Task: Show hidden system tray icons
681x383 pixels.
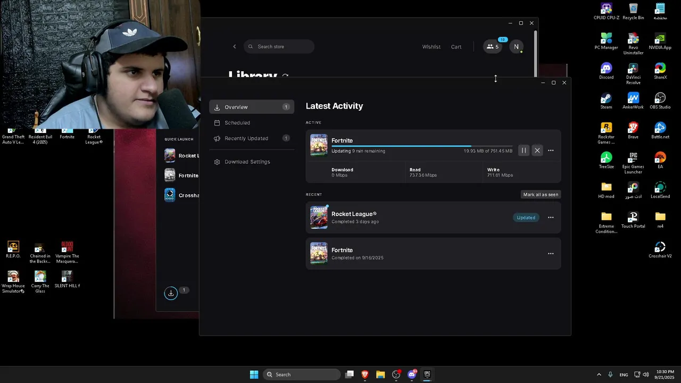Action: 599,374
